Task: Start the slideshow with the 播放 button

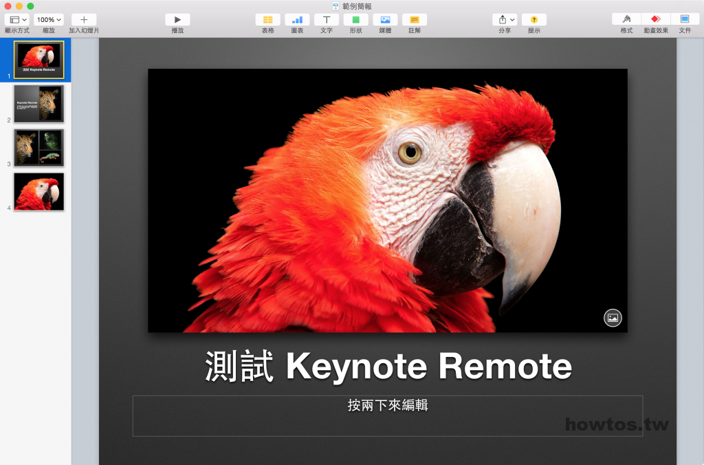Action: [x=177, y=20]
